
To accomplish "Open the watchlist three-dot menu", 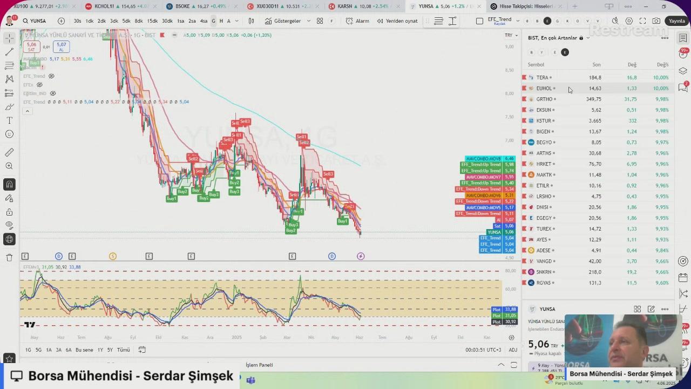I will [x=665, y=38].
